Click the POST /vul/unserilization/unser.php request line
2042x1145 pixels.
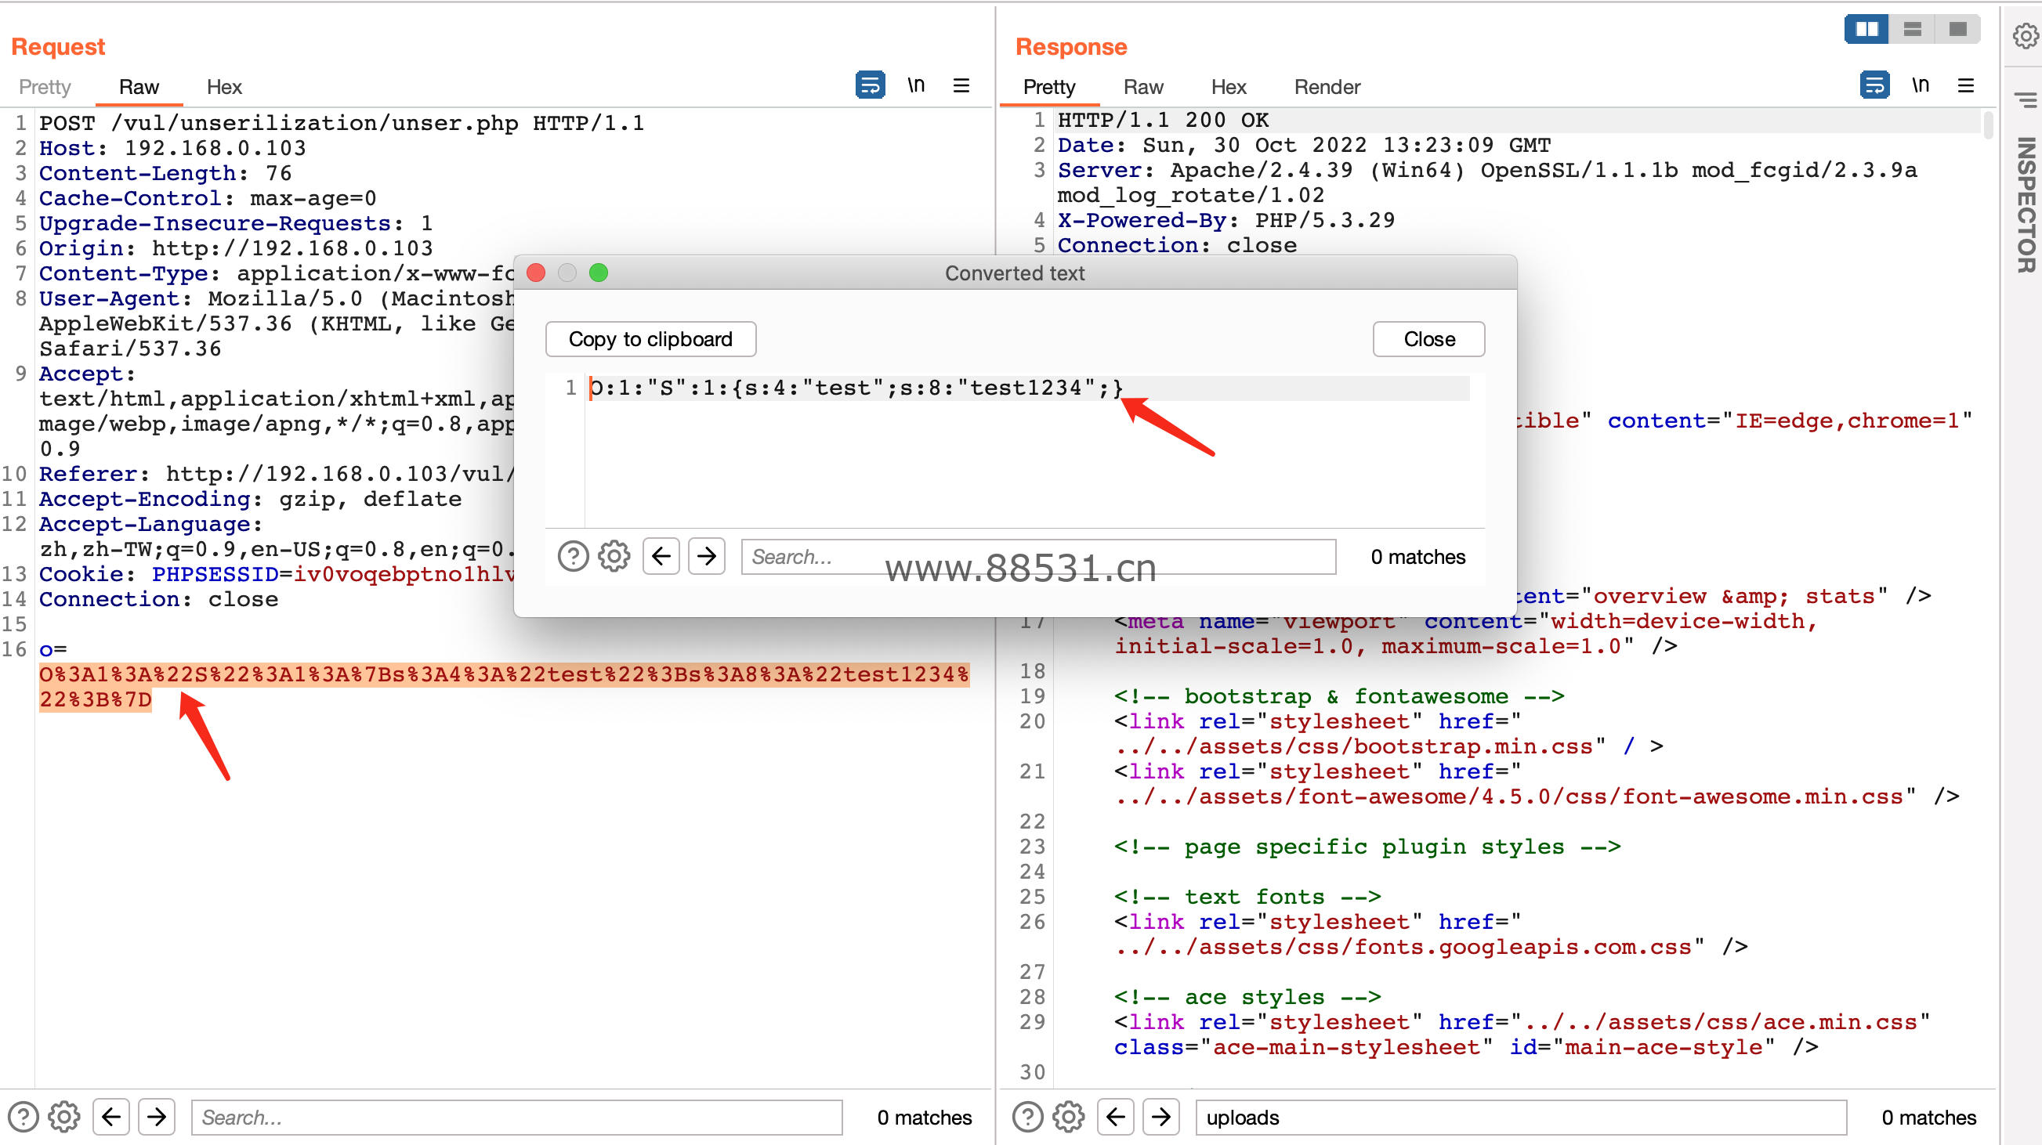coord(342,123)
